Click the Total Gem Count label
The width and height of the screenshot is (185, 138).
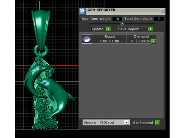tap(138, 19)
